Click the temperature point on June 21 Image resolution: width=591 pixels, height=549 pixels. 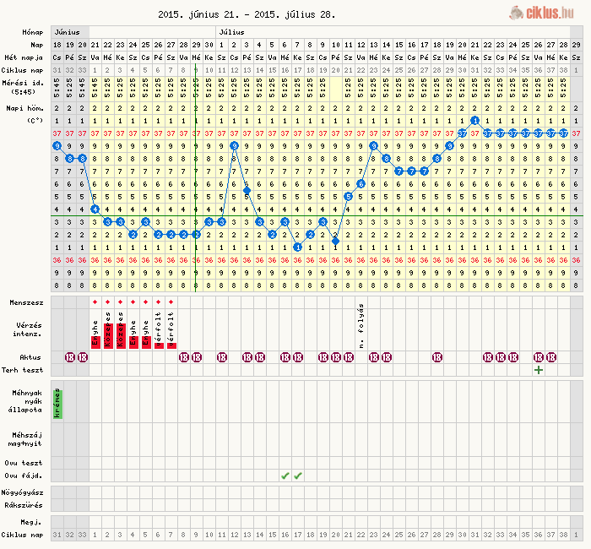tap(95, 209)
